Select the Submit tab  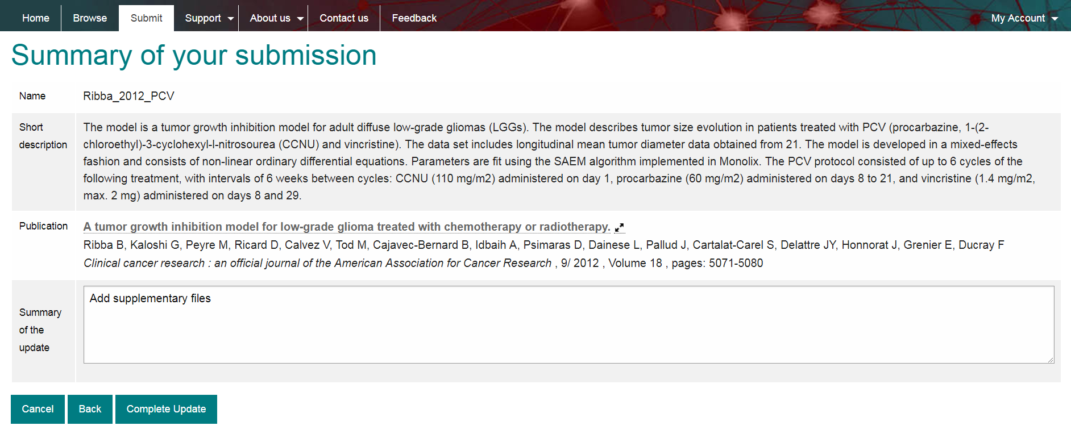click(x=146, y=18)
